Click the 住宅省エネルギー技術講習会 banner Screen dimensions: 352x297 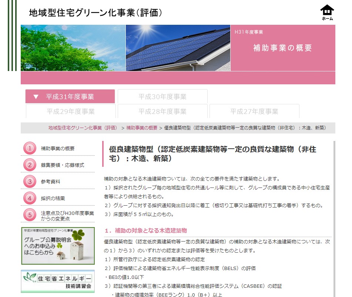pos(58,281)
